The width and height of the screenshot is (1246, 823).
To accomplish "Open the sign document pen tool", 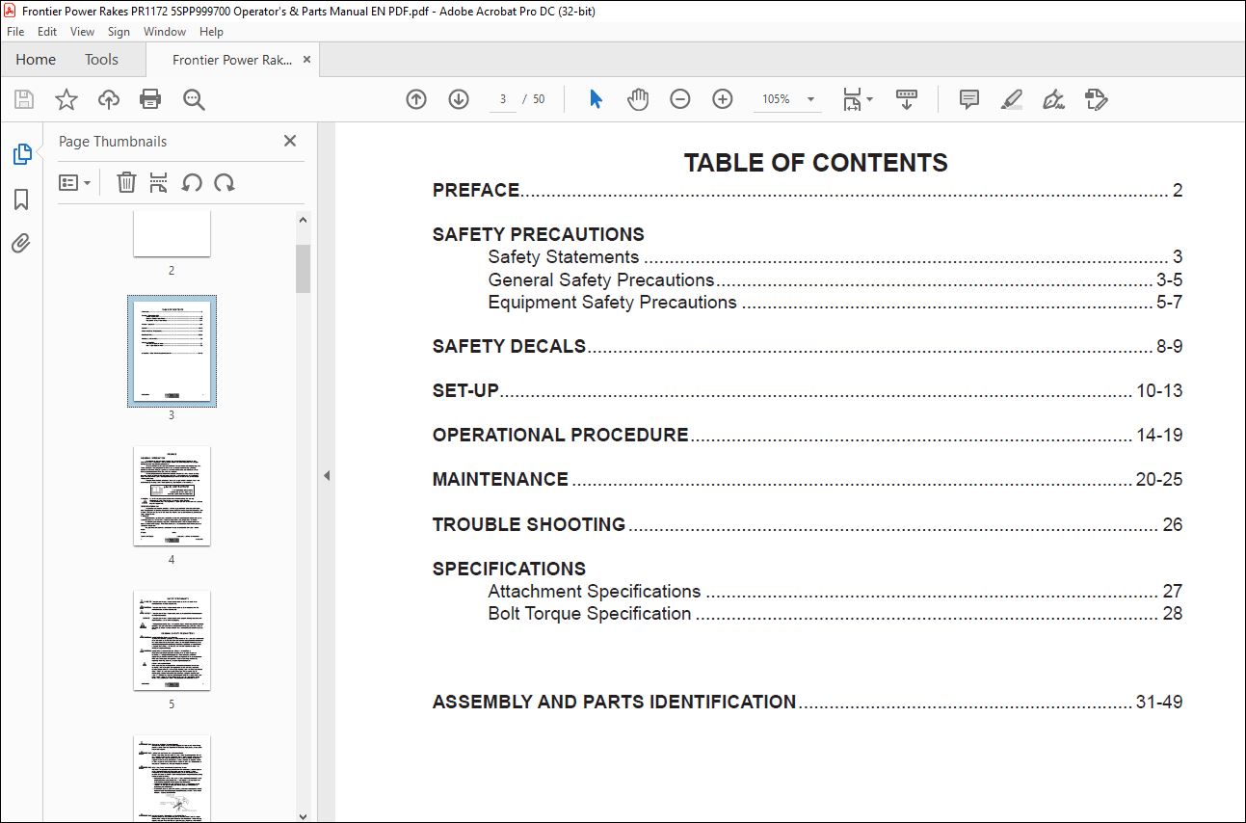I will click(1053, 99).
